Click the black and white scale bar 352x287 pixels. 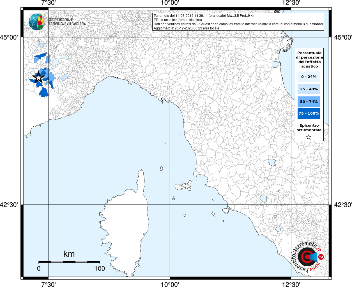[69, 262]
